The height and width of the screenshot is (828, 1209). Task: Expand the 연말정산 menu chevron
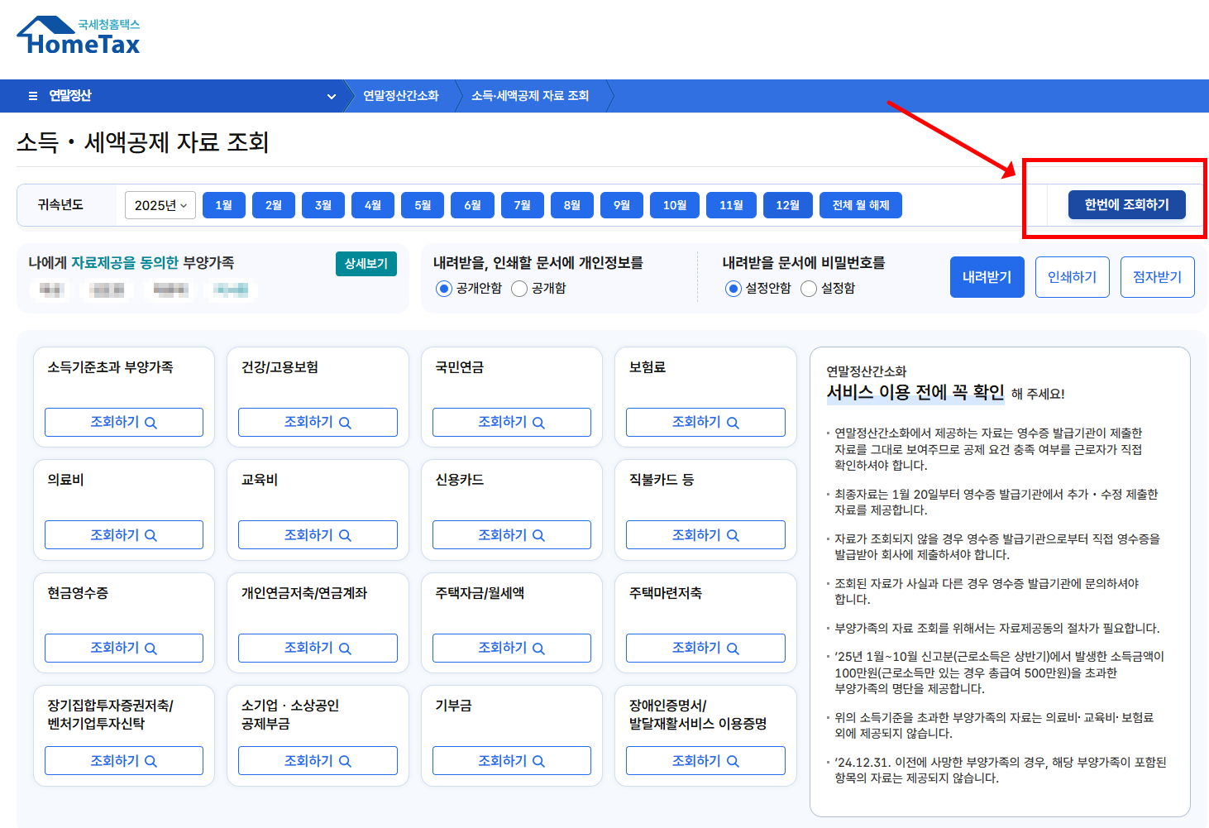332,96
